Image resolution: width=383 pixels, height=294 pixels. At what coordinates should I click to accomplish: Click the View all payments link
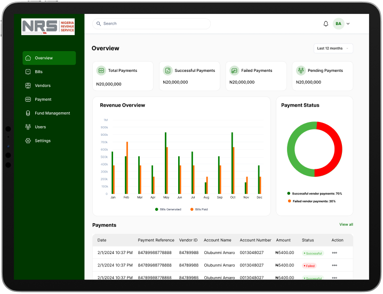(x=346, y=225)
